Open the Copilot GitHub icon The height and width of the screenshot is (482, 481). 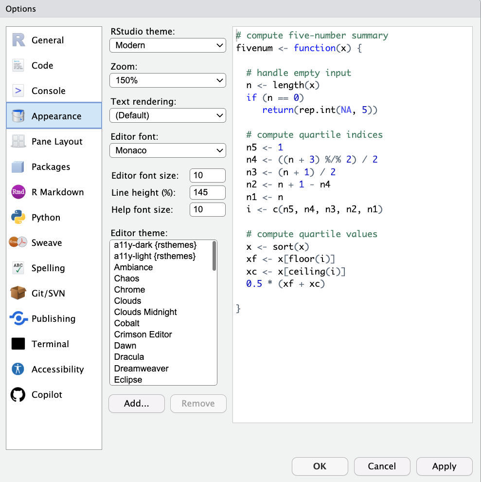click(18, 395)
